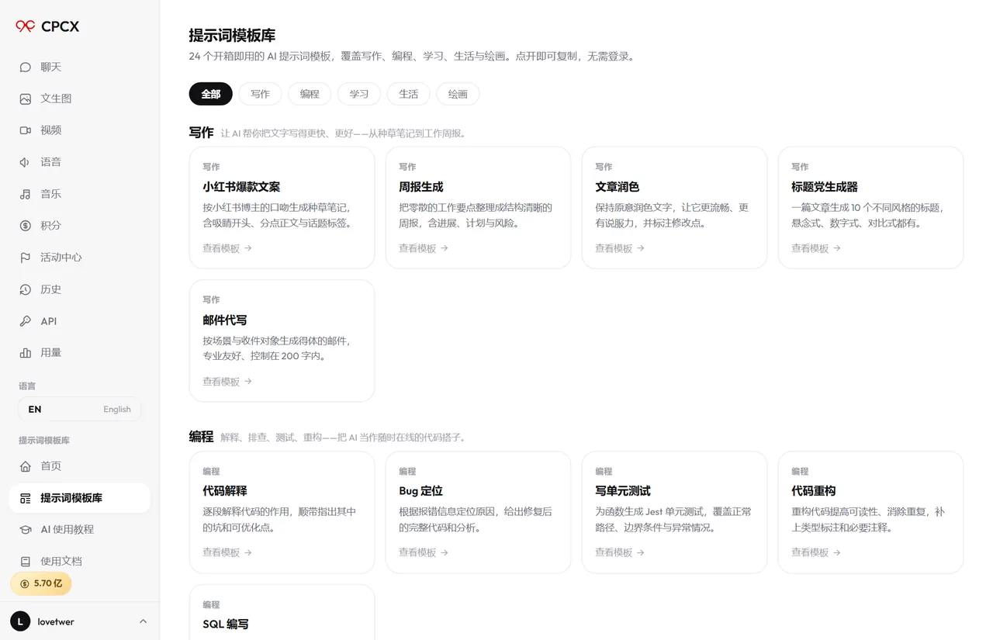Select the 全部 filter tab
993x640 pixels.
(x=211, y=94)
